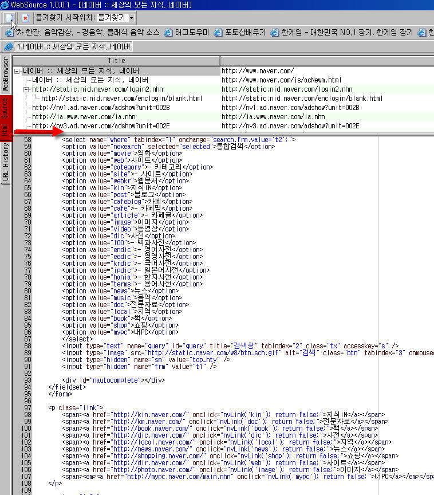Click the http://www.naver.com/ URL cell
434x495 pixels.
tap(258, 70)
